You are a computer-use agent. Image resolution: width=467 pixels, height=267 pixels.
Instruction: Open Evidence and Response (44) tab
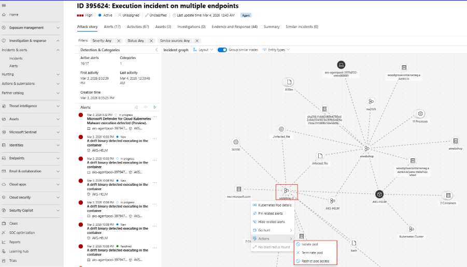point(234,27)
